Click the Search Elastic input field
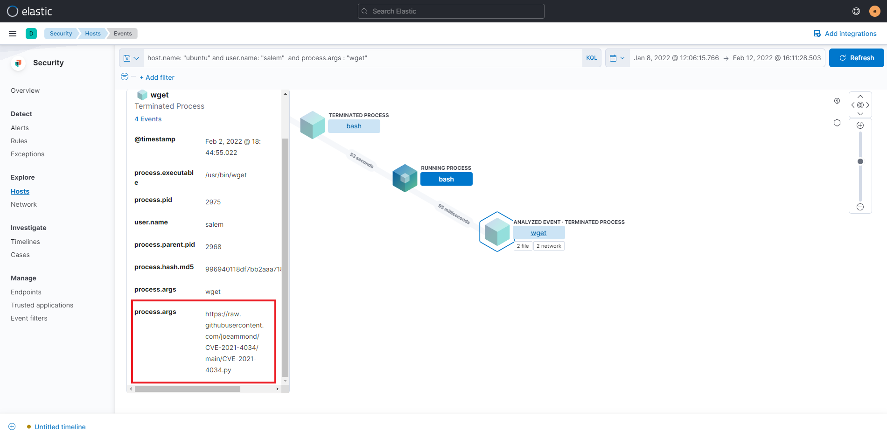 [x=451, y=11]
